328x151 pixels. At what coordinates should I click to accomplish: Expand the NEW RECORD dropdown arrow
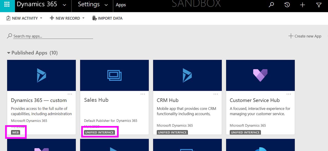[x=83, y=18]
